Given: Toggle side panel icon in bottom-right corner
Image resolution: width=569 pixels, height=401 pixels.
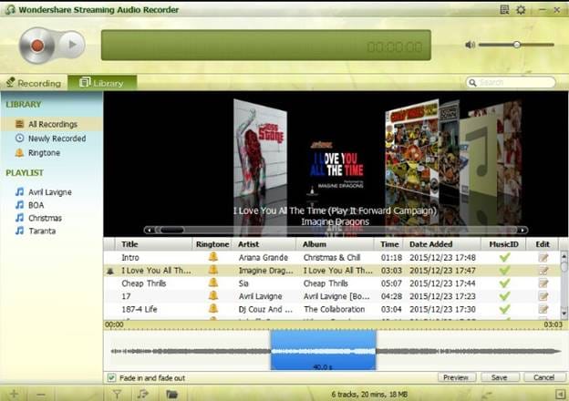Looking at the screenshot, I should tap(560, 394).
